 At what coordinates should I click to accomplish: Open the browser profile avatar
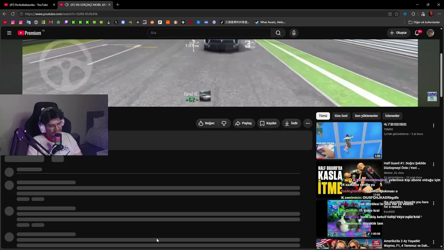click(431, 14)
